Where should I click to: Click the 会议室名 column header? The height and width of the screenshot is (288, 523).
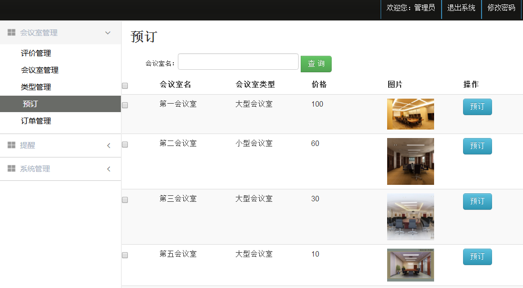coord(175,85)
